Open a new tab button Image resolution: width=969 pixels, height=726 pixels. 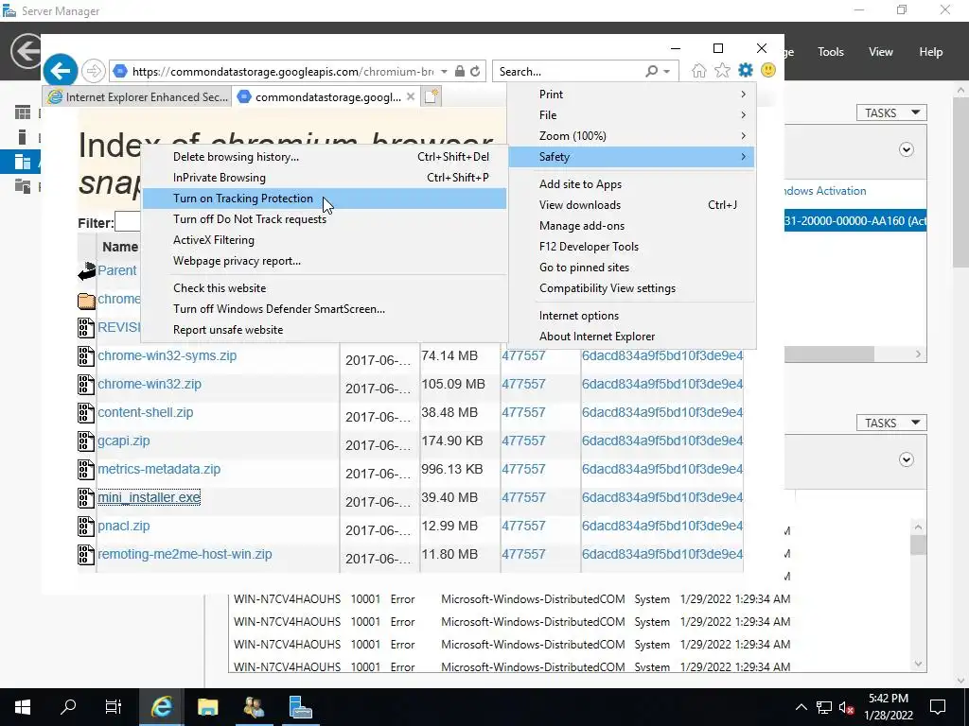[432, 97]
